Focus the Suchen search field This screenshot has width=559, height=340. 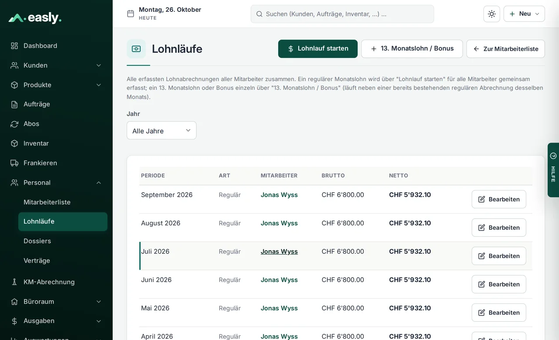342,14
